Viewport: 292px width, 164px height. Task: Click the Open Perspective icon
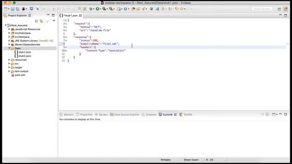pyautogui.click(x=279, y=9)
